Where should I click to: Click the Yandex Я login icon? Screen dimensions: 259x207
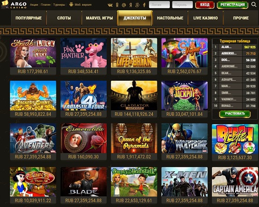[131, 5]
